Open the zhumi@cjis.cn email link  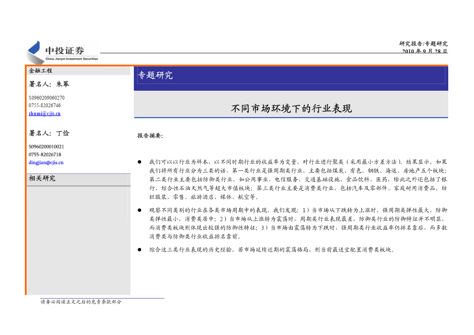[44, 113]
